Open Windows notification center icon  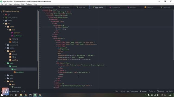click(170, 95)
